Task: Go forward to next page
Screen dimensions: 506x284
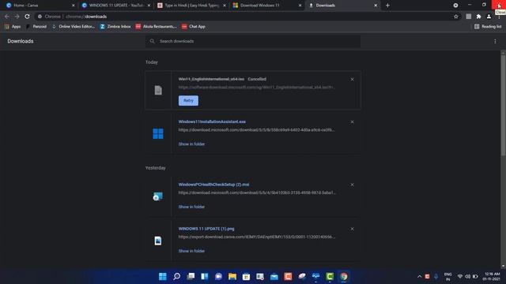Action: click(x=17, y=17)
